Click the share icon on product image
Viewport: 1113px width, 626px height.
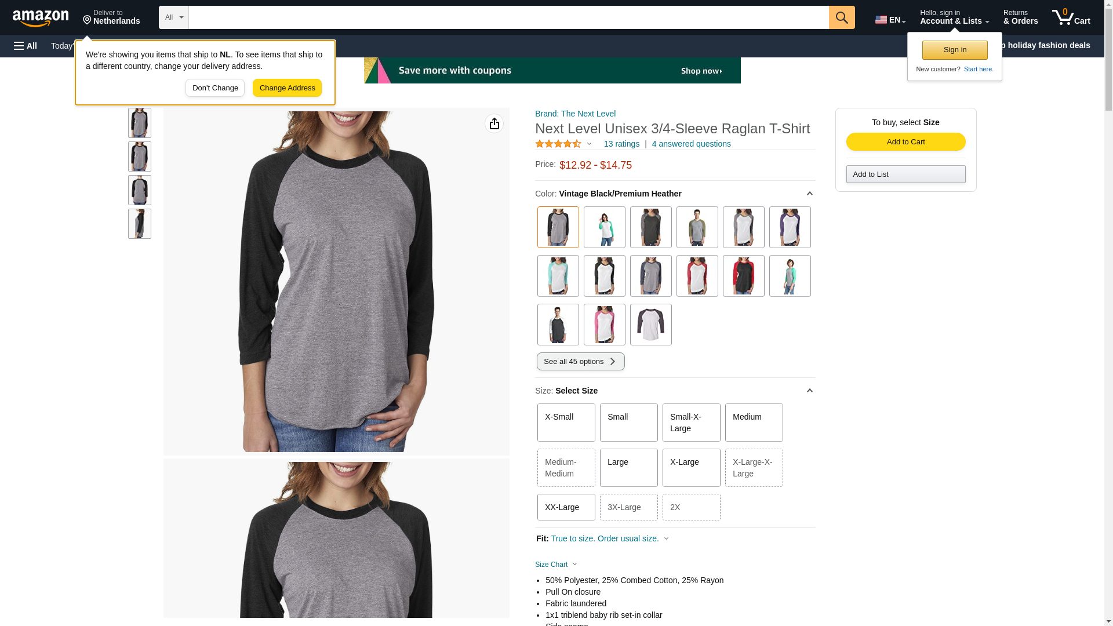[494, 123]
